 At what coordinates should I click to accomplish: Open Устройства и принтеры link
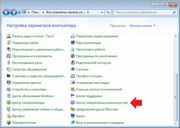[x=29, y=89]
